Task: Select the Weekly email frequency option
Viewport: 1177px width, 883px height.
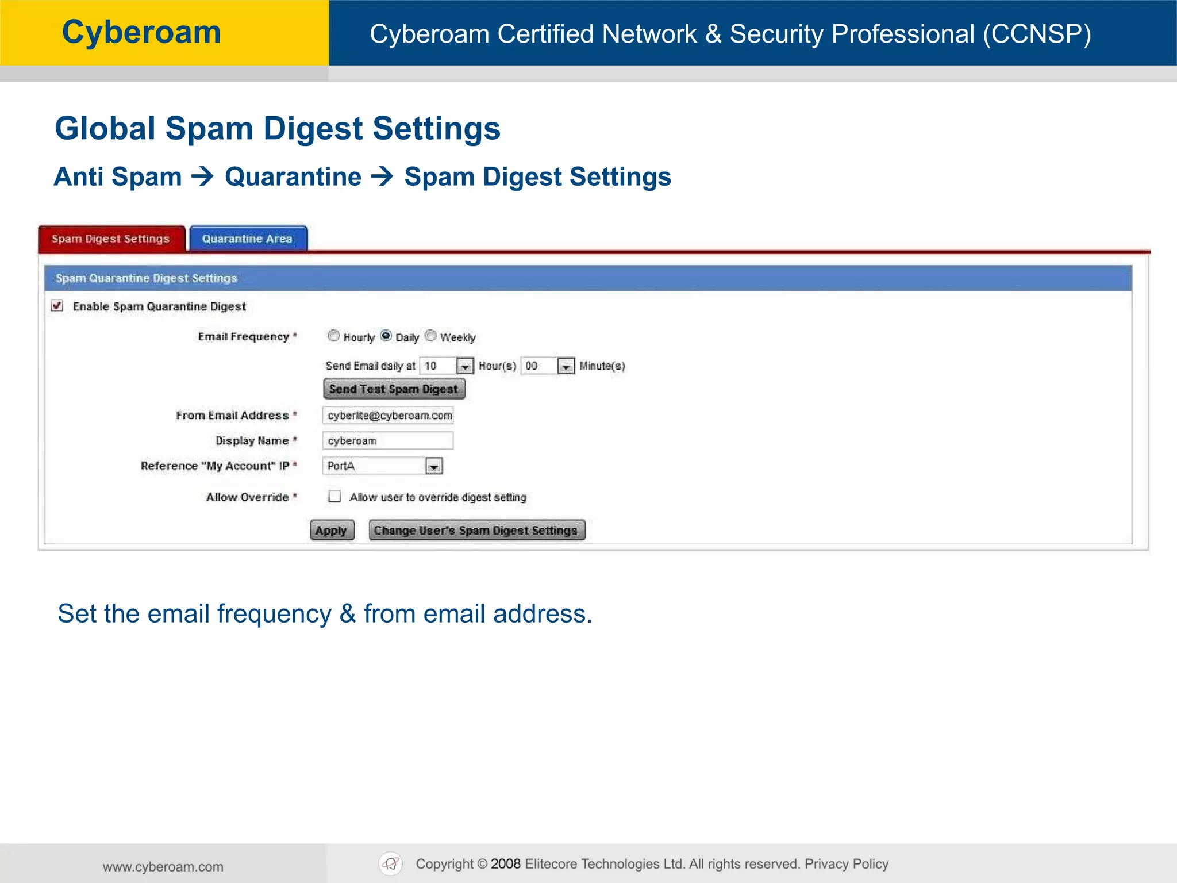Action: coord(430,336)
